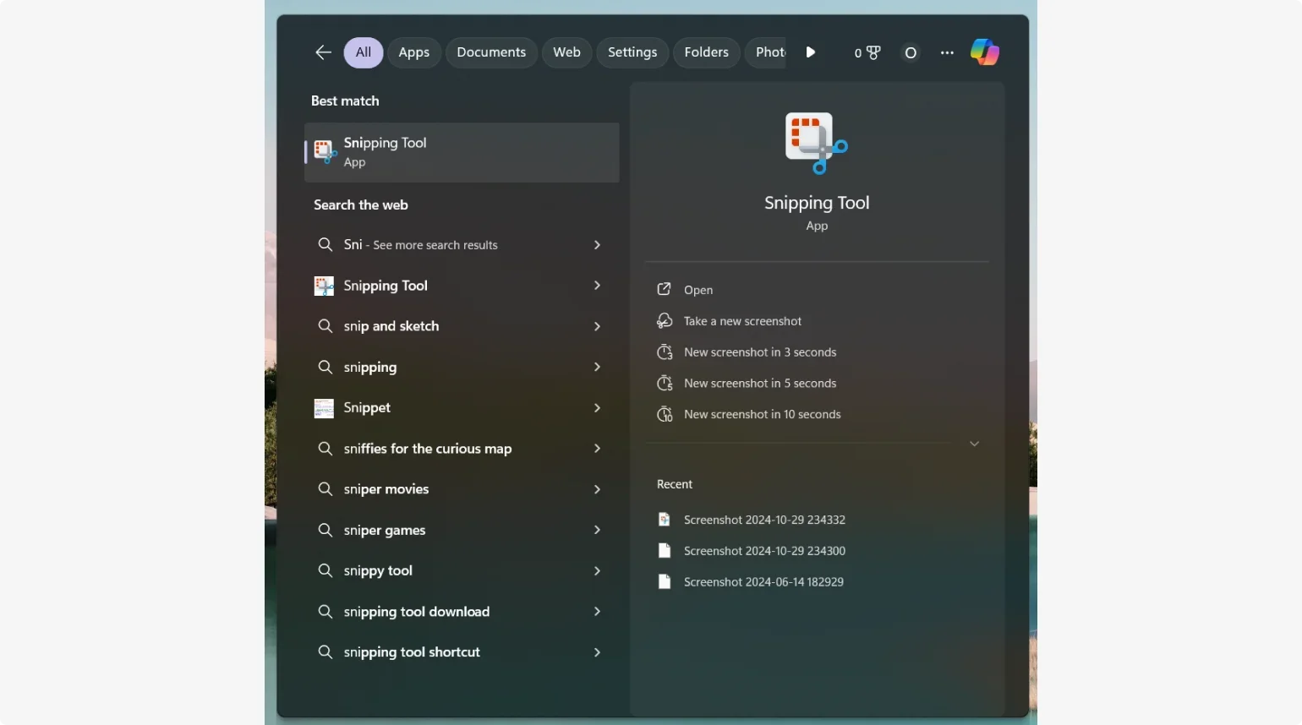Screen dimensions: 1302x725
Task: Click the Open action's external-link icon
Action: tap(665, 290)
